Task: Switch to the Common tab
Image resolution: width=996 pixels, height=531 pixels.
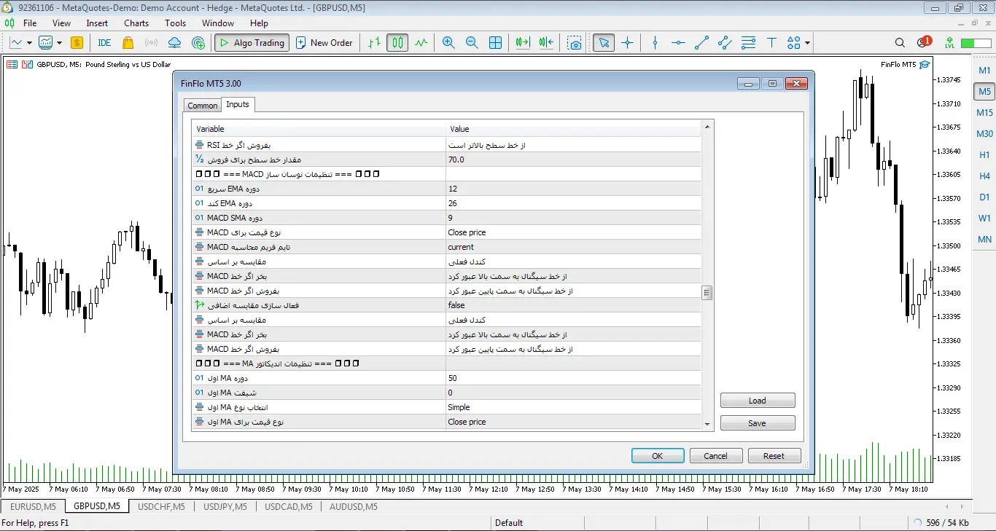Action: (203, 106)
